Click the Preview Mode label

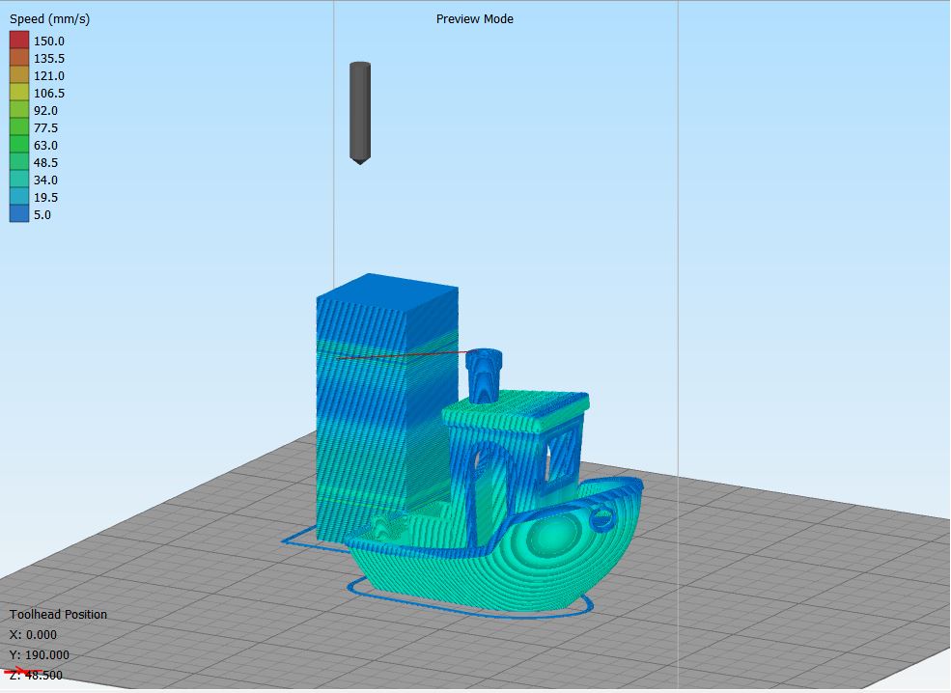(x=475, y=18)
